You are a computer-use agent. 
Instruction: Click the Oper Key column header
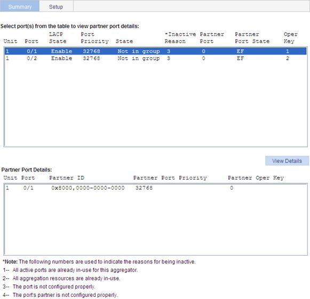tap(290, 37)
